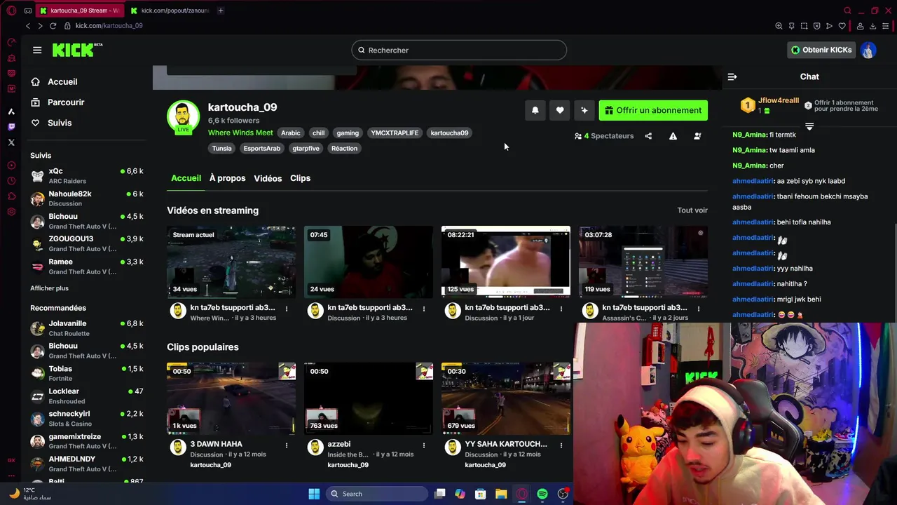Image resolution: width=897 pixels, height=505 pixels.
Task: Open options menu for current stream video
Action: coord(286,309)
